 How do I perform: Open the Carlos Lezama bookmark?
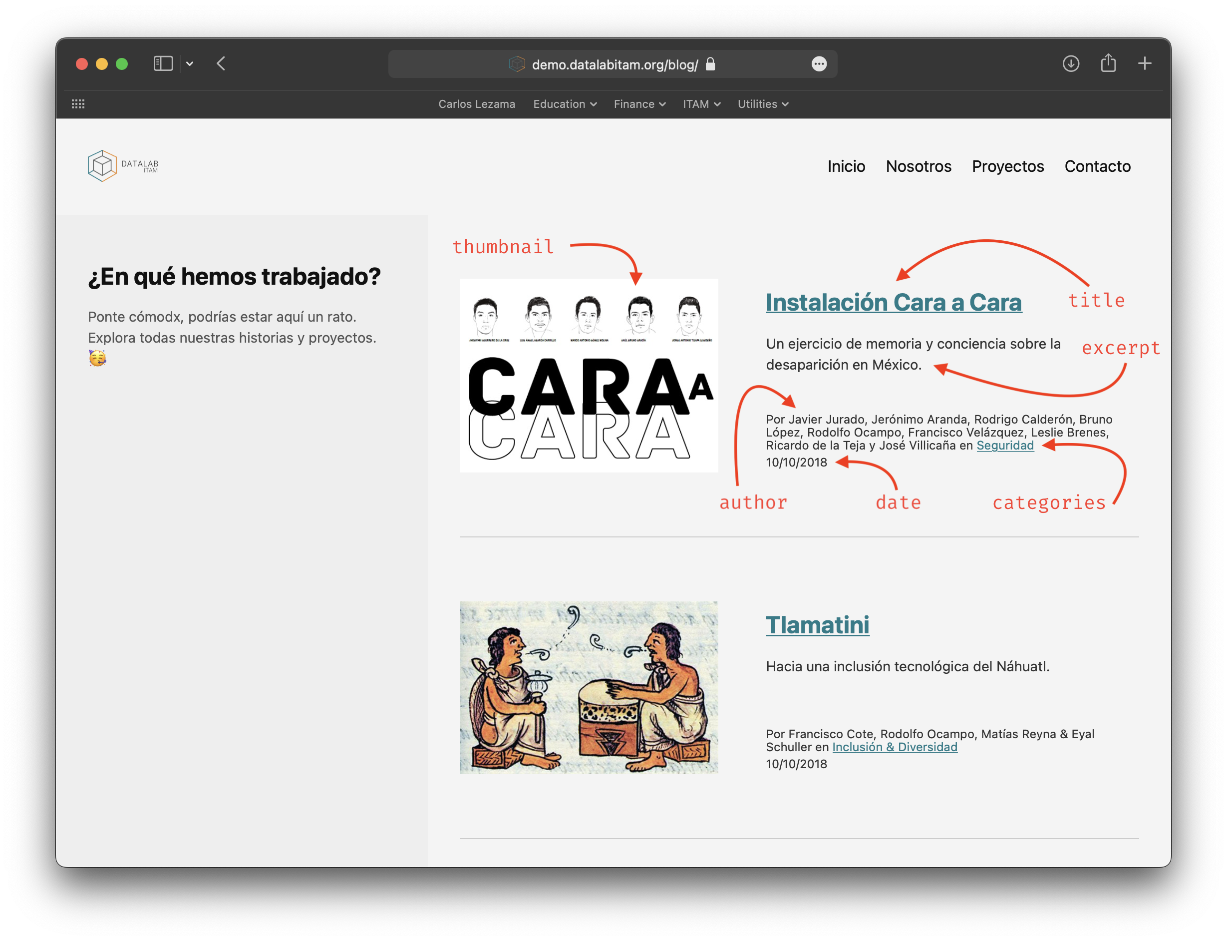click(x=476, y=104)
